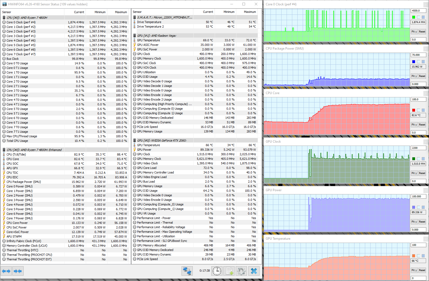Select the GPU [#0]: NVIDIA GeForce RTX 2060 header
This screenshot has height=281, width=429.
tap(162, 140)
